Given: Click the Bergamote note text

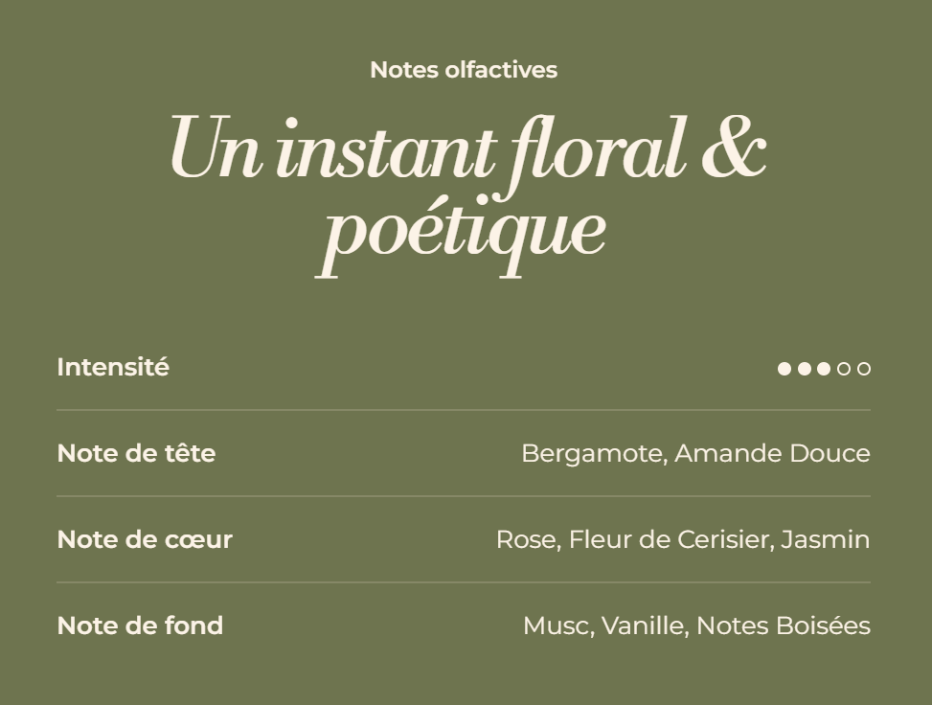Looking at the screenshot, I should coord(592,454).
